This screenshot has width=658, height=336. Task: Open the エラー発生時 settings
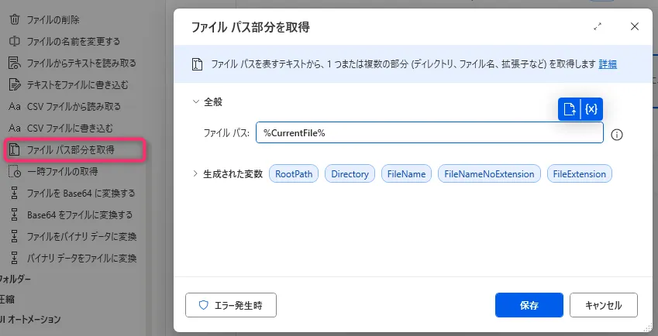tap(231, 305)
